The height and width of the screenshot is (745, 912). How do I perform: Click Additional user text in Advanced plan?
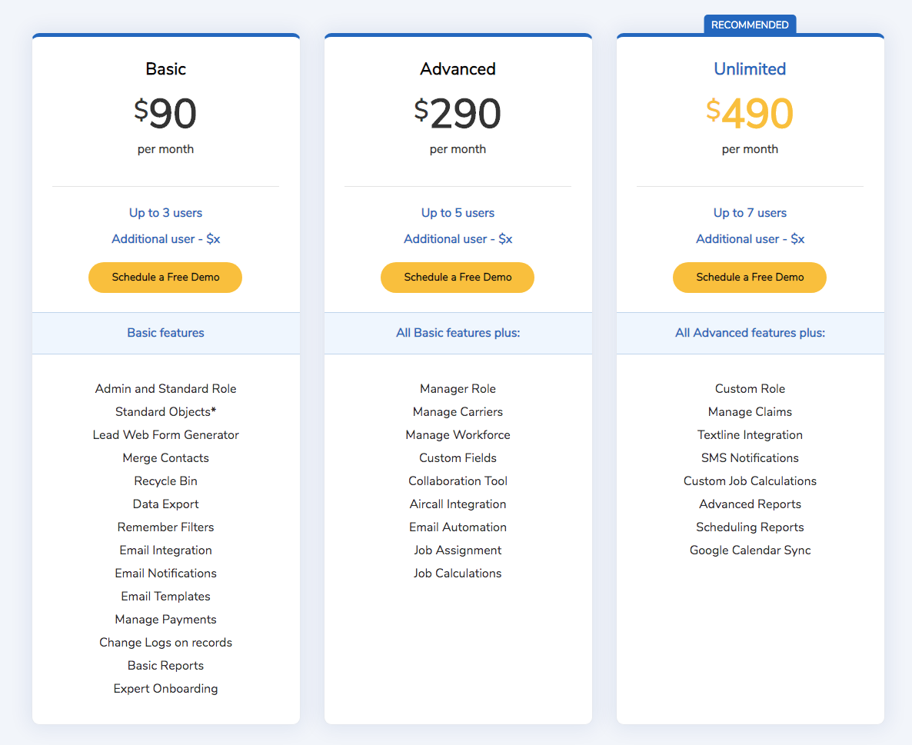[x=458, y=239]
